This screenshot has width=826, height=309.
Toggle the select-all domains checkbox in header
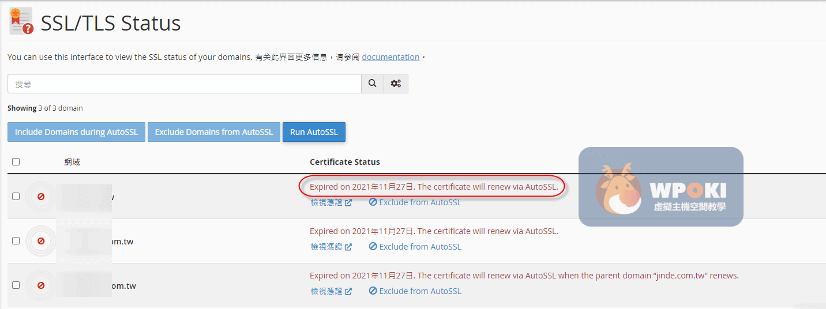click(16, 162)
